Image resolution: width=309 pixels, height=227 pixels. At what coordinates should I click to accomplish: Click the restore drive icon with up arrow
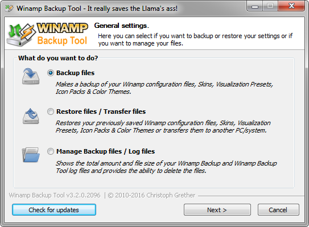(x=31, y=116)
